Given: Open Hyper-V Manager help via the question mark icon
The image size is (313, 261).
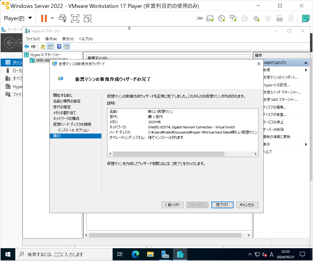Looking at the screenshot, I should [59, 46].
